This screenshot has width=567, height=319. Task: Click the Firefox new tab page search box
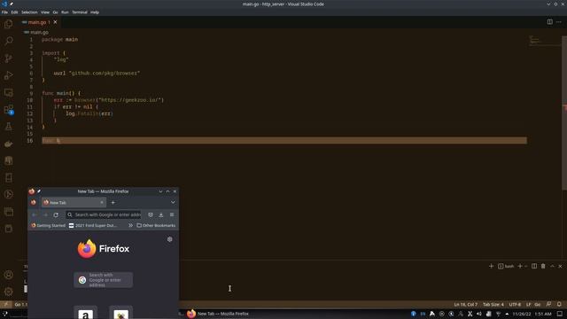(104, 280)
